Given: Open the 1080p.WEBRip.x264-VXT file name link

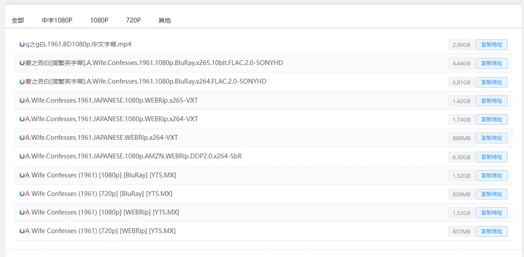Looking at the screenshot, I should (112, 119).
